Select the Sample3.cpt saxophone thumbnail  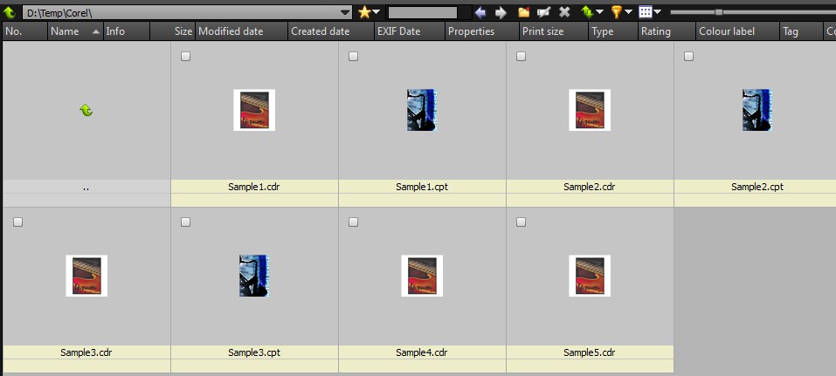pos(254,276)
